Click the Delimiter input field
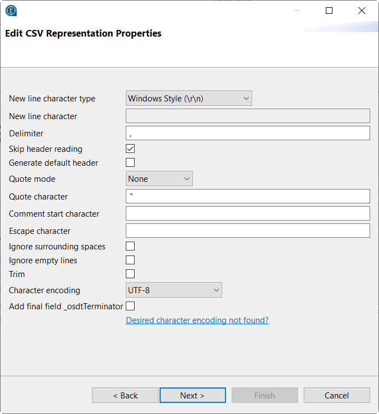 point(248,133)
